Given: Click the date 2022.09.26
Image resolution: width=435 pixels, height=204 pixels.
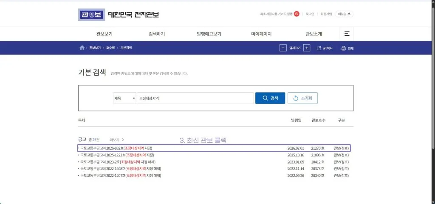Looking at the screenshot, I should point(296,176).
